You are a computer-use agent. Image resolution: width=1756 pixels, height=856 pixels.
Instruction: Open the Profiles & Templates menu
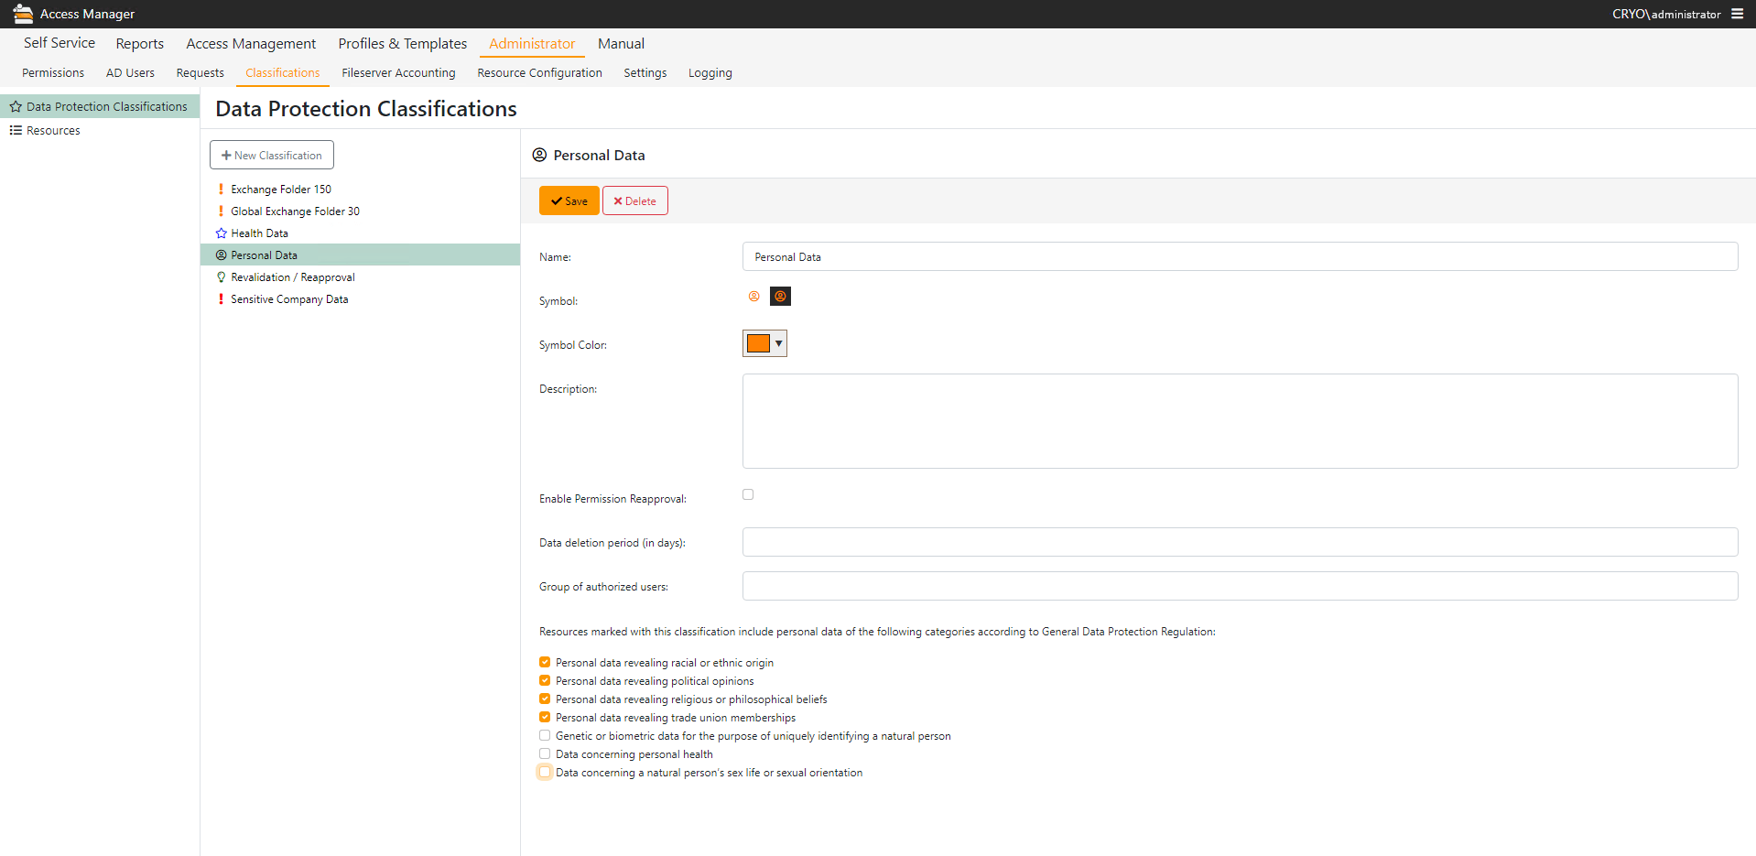pyautogui.click(x=402, y=44)
